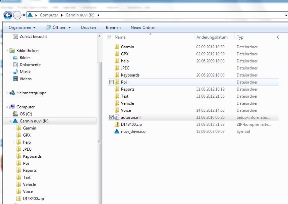Select Voice folder in the navigation tree

[28, 192]
